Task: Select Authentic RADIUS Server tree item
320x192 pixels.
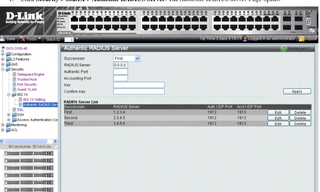Action: (x=40, y=105)
